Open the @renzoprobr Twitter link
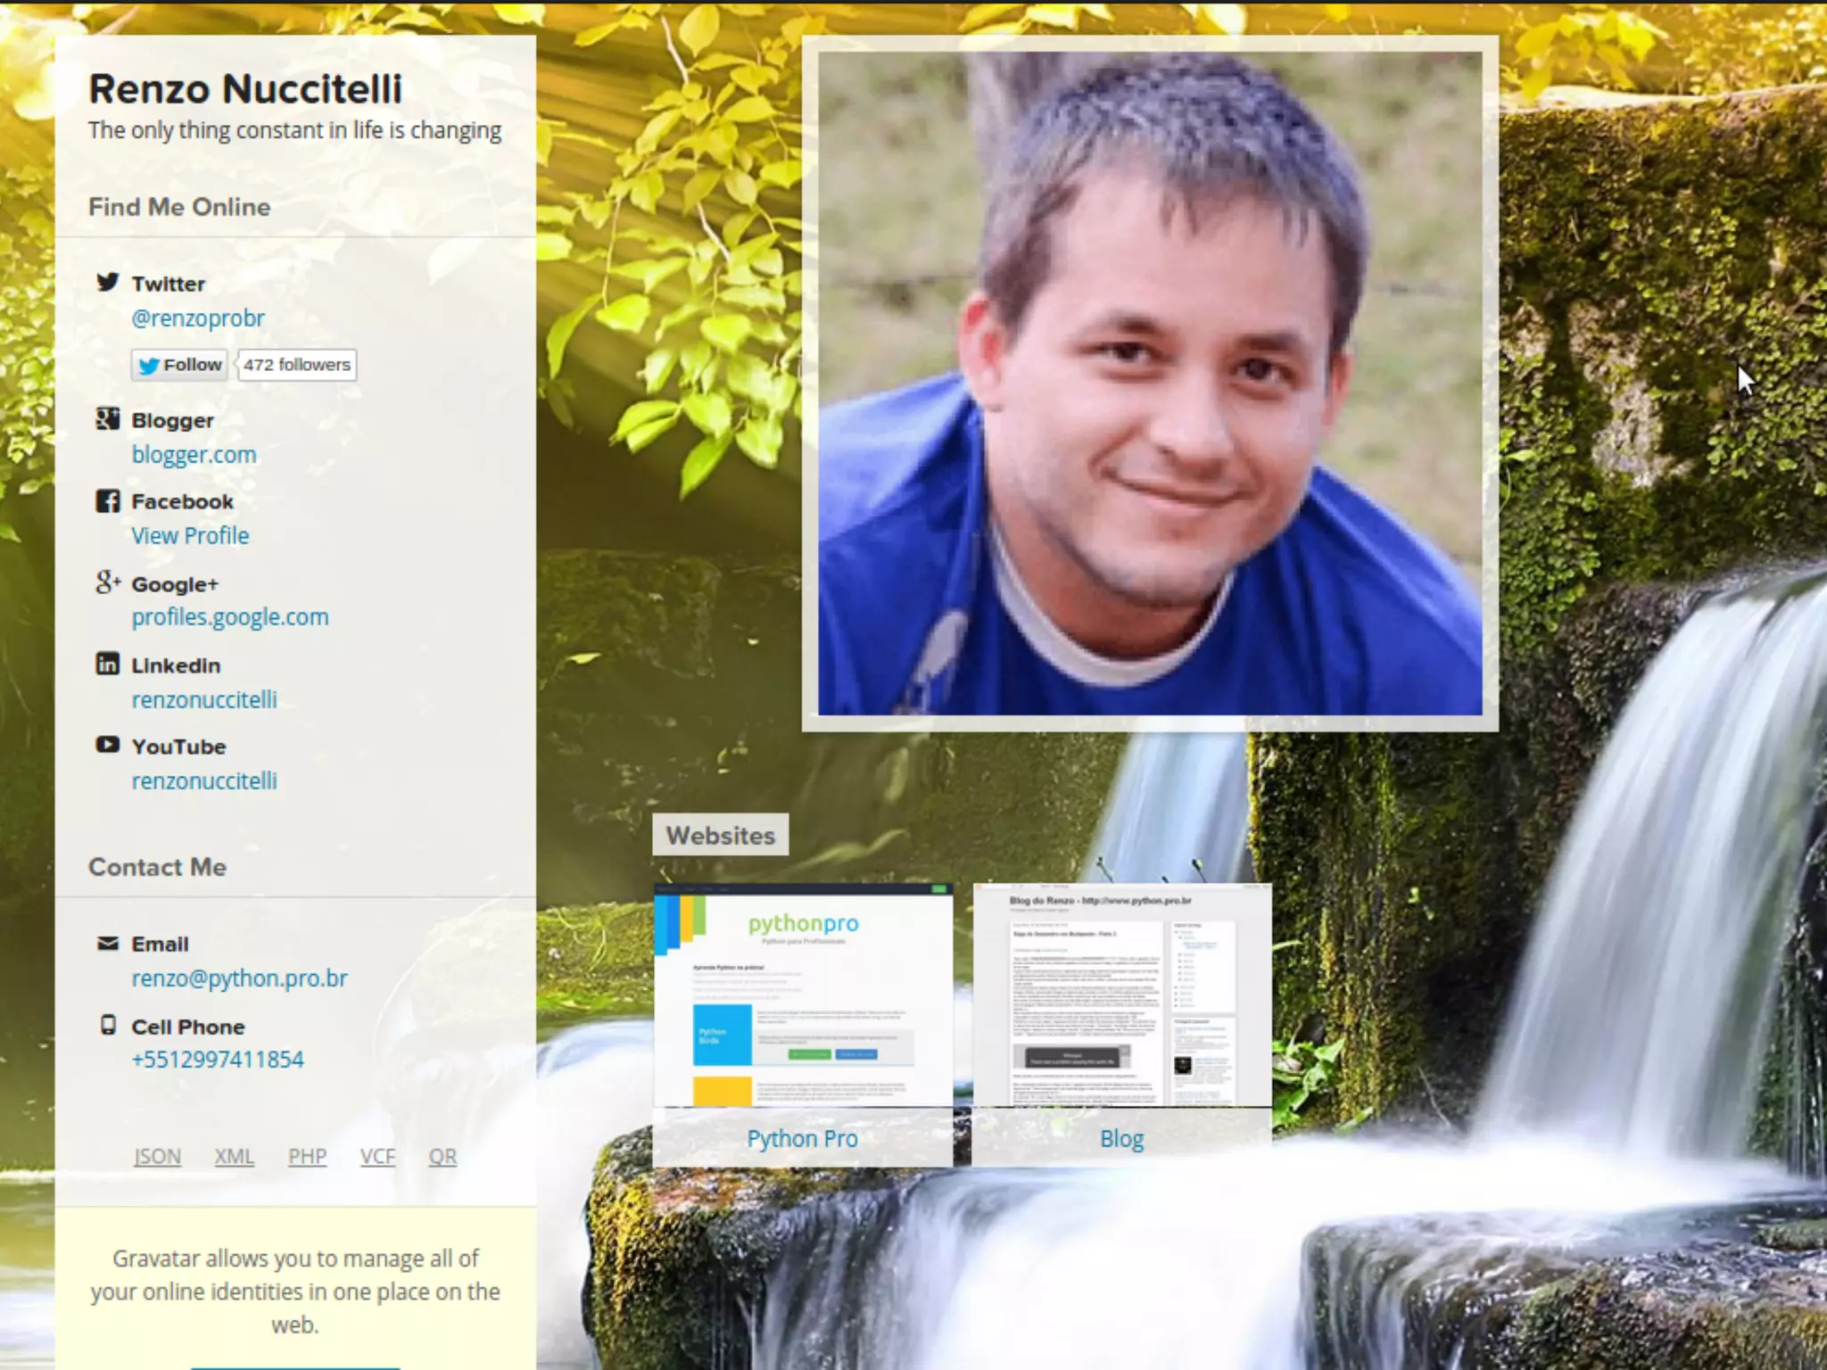The height and width of the screenshot is (1370, 1827). click(x=198, y=318)
